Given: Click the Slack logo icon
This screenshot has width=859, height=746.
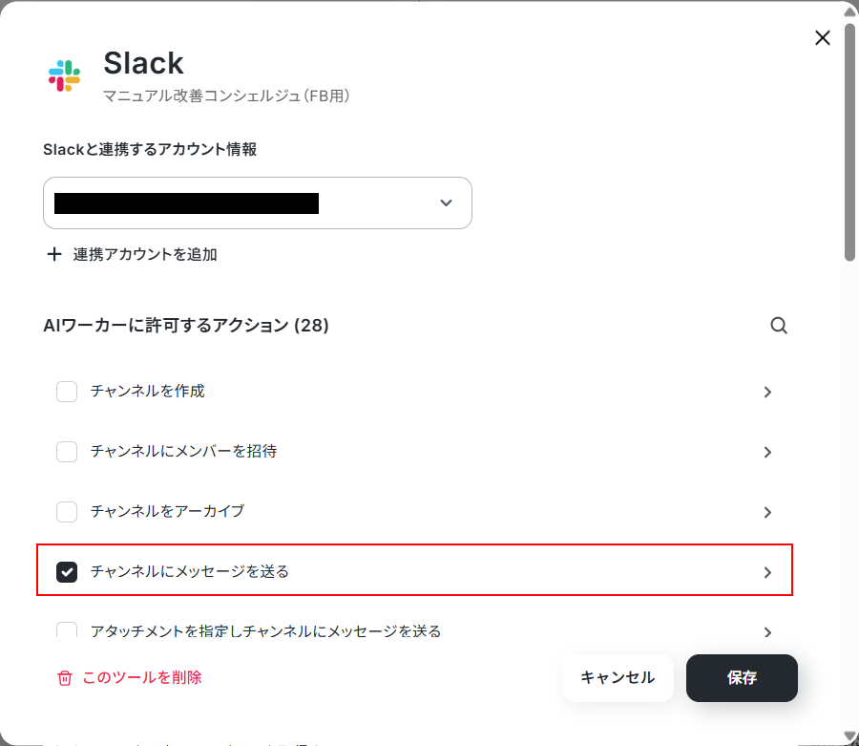Looking at the screenshot, I should [x=64, y=76].
